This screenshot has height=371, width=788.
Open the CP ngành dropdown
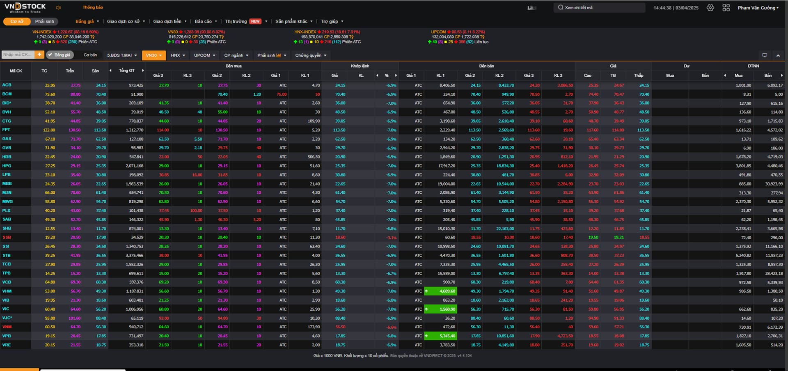coord(236,55)
